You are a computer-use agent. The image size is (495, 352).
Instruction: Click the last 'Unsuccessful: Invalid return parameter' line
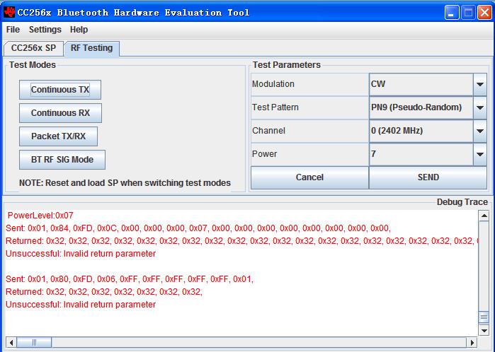(x=81, y=305)
